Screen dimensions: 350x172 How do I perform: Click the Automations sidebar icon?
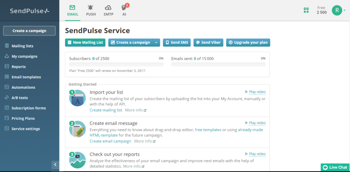7,87
